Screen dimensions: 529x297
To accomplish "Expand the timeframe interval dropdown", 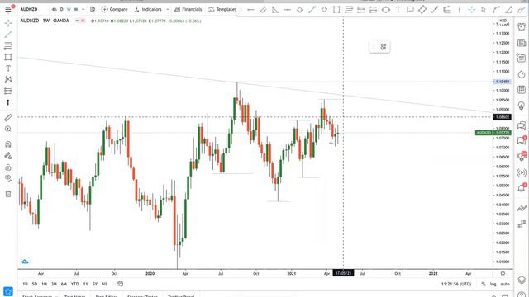I will [83, 9].
